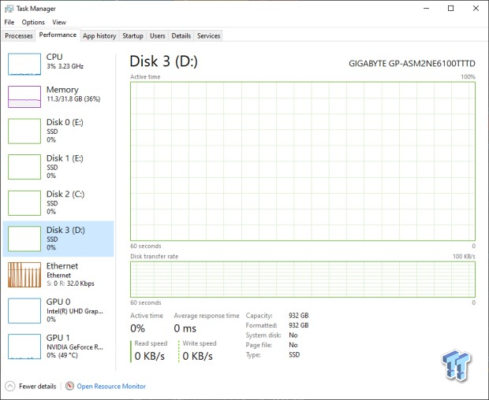Click the Open Resource Monitor link

click(x=111, y=386)
